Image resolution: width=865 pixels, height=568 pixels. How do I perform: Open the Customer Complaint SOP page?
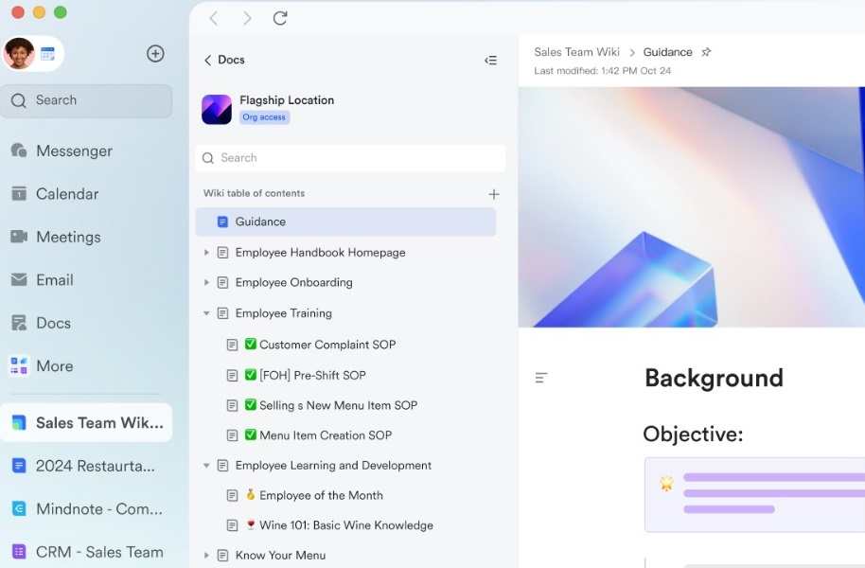(327, 345)
